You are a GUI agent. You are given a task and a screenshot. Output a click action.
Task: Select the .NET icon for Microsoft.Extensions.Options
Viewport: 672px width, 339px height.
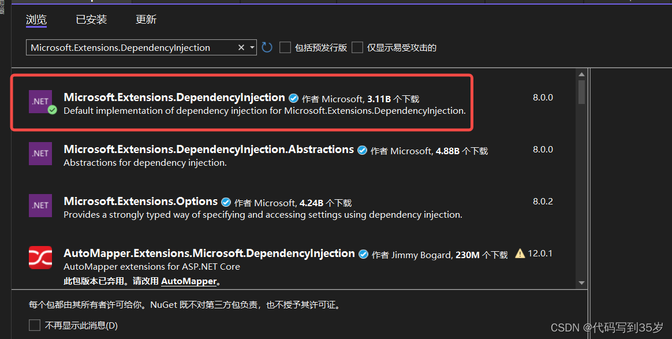tap(40, 206)
